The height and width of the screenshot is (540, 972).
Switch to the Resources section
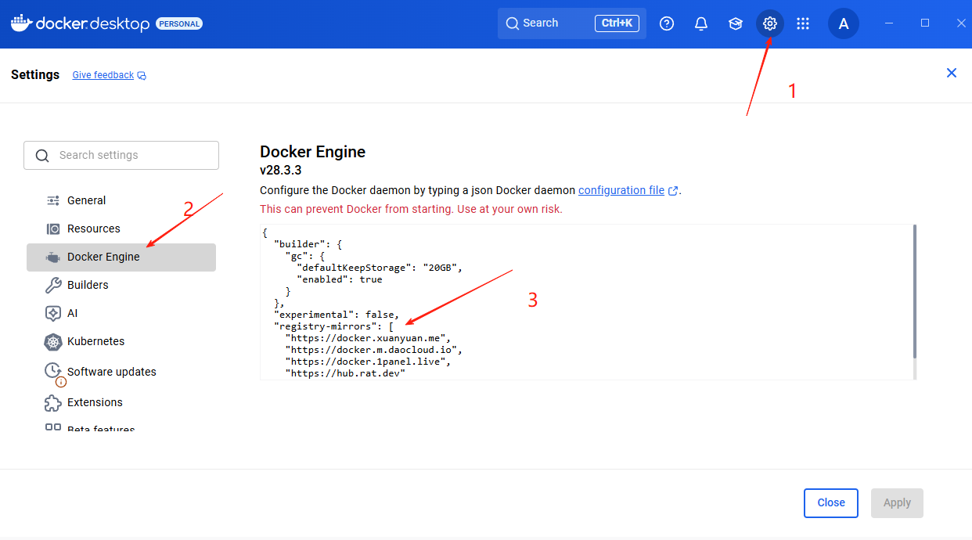pyautogui.click(x=93, y=229)
